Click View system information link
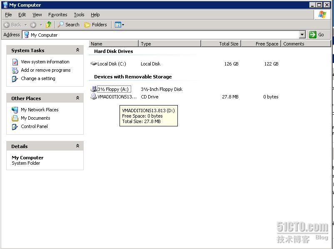 [45, 62]
